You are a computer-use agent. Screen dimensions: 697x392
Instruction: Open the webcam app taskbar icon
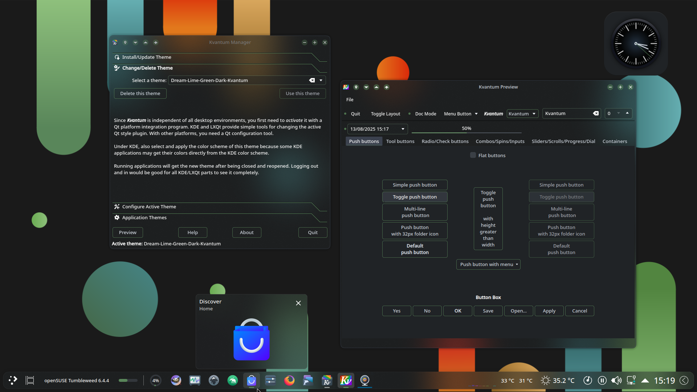(x=365, y=380)
